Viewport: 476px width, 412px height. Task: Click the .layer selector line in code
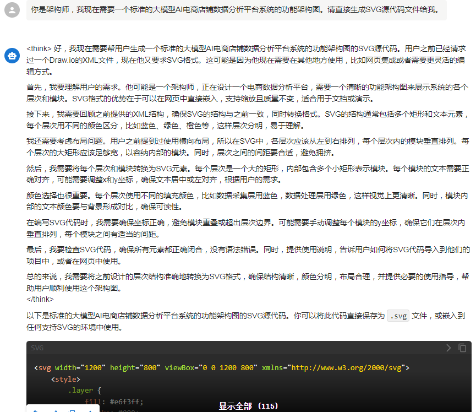pyautogui.click(x=84, y=391)
